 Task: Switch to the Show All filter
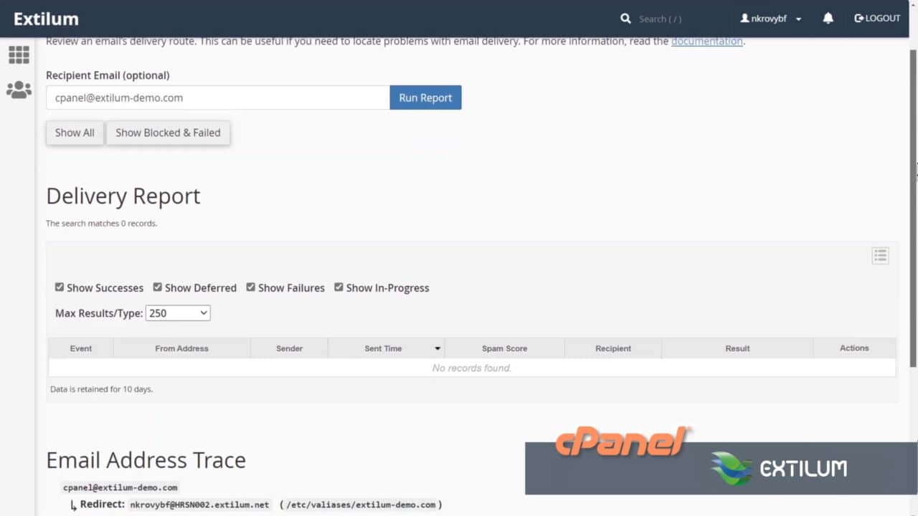[75, 133]
